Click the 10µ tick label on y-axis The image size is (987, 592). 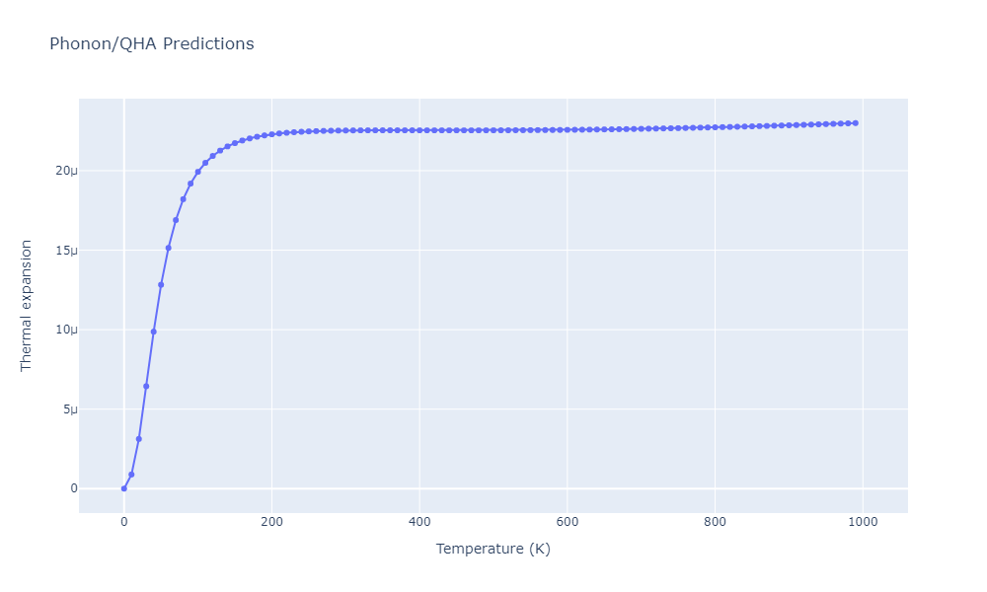(x=67, y=330)
